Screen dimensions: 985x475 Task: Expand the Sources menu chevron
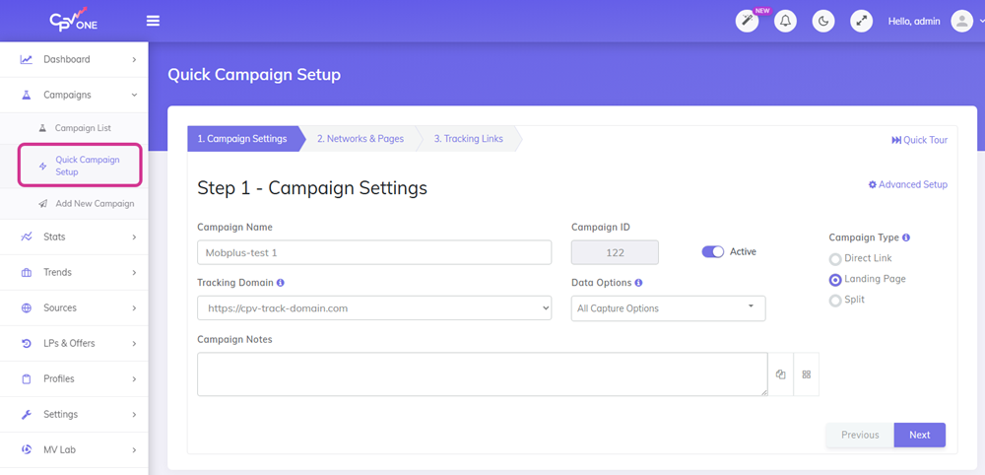[x=134, y=307]
